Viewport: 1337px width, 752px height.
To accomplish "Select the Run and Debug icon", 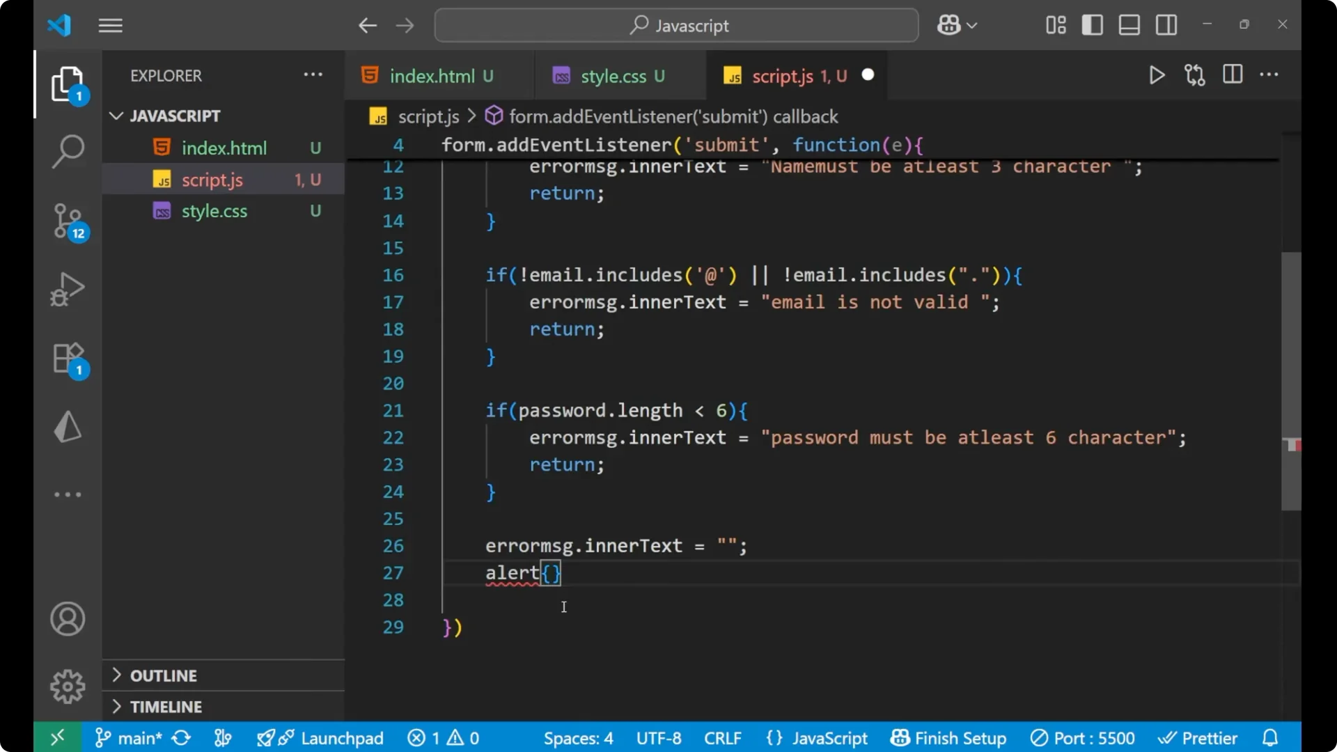I will coord(68,289).
